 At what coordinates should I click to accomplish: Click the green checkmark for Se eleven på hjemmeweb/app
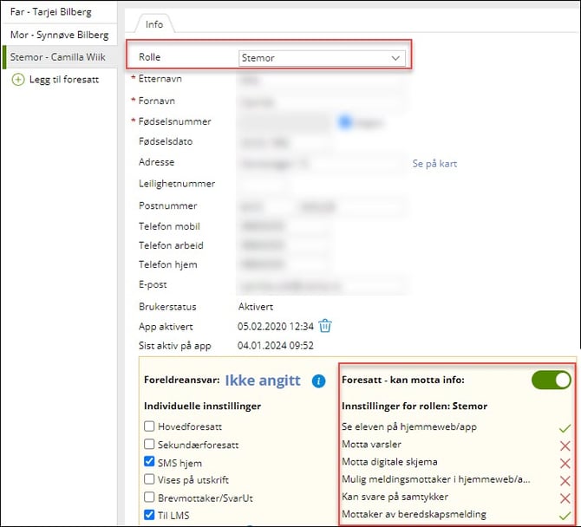[565, 427]
